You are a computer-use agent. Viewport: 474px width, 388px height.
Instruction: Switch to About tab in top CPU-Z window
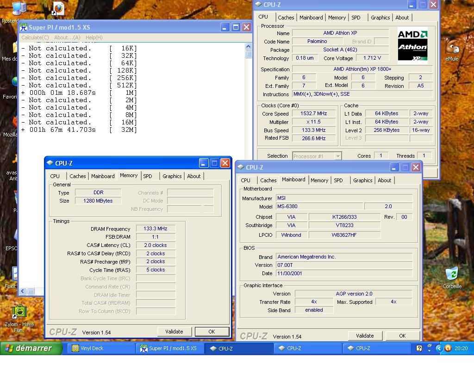pos(402,18)
